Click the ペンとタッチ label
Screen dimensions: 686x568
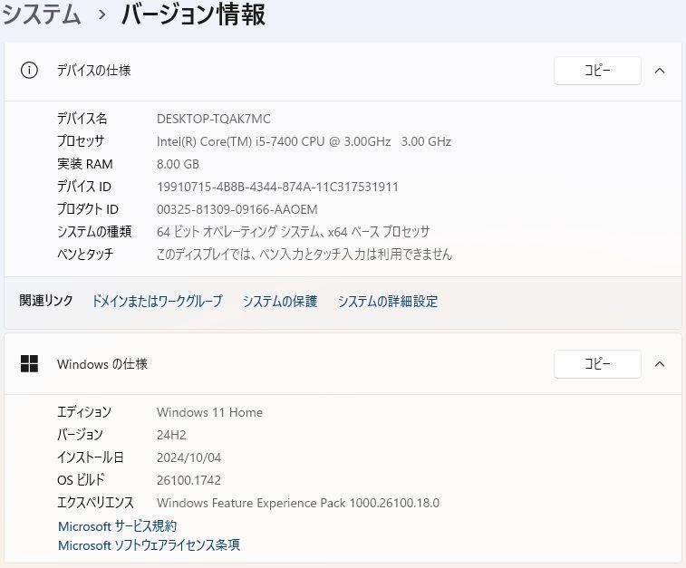pyautogui.click(x=85, y=254)
